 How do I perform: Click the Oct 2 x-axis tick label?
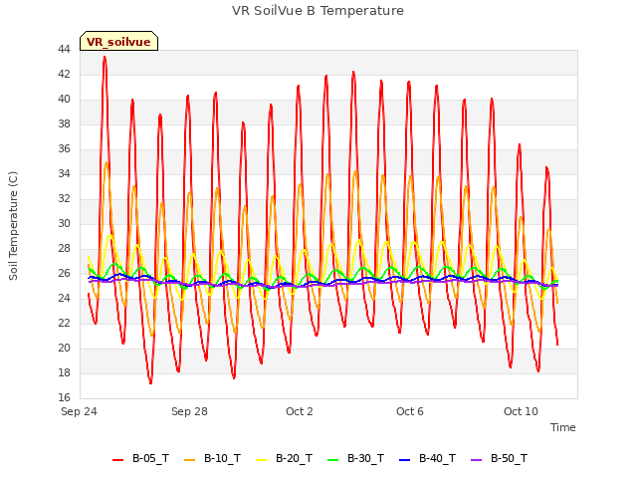[x=300, y=411]
